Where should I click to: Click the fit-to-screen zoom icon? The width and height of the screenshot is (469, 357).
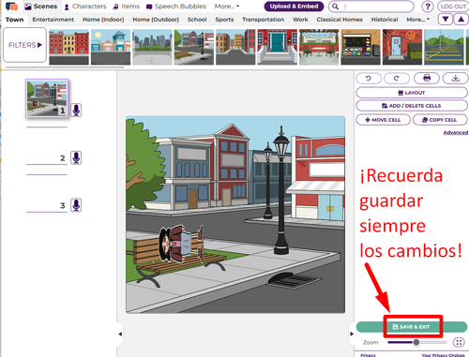459,342
